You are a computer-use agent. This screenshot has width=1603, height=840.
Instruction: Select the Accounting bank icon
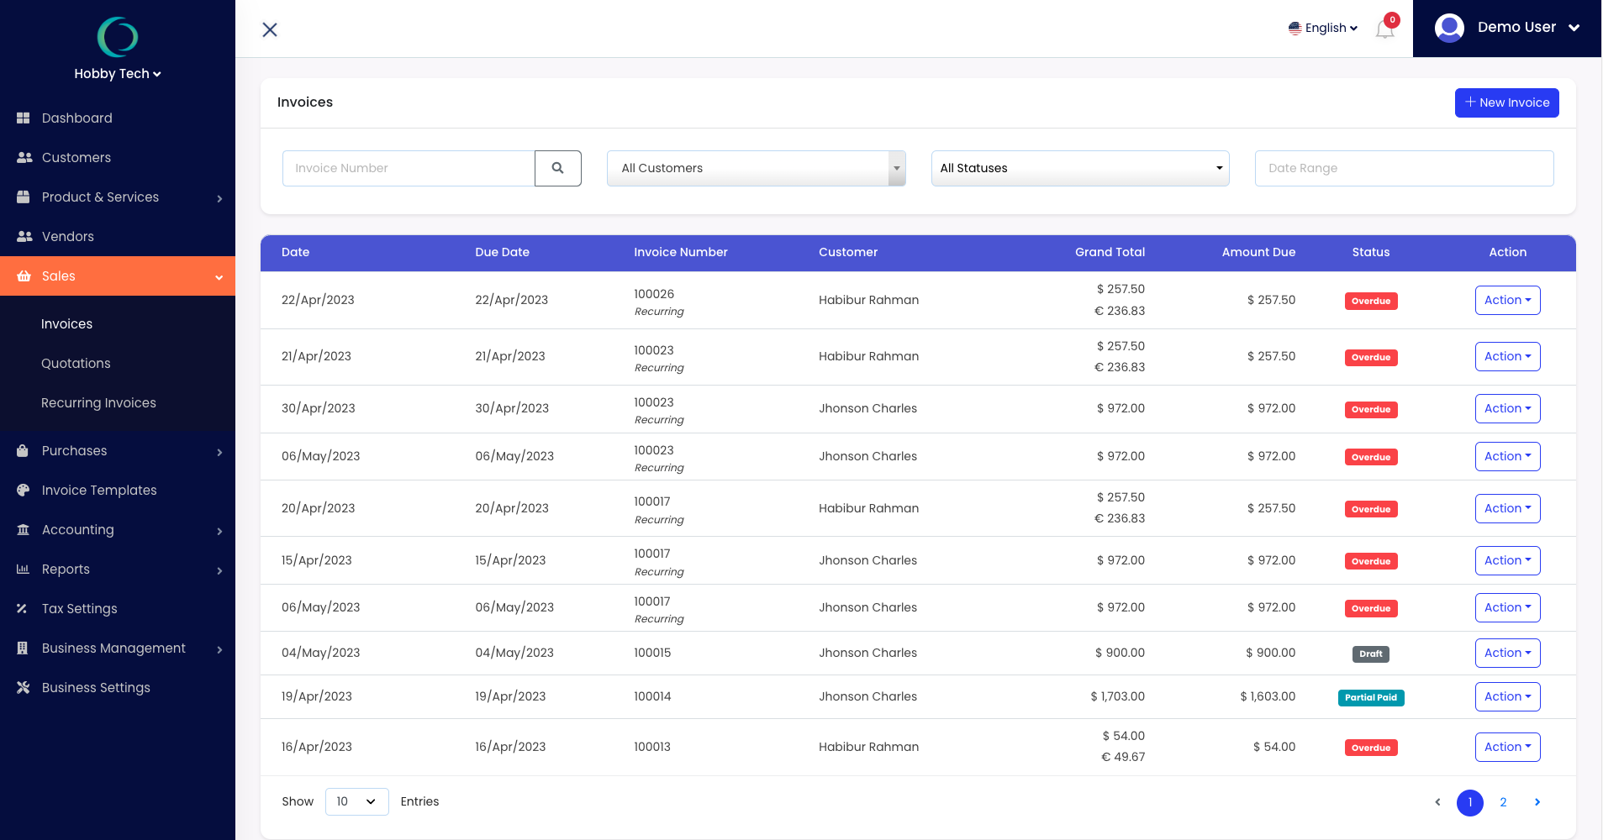[x=24, y=529]
